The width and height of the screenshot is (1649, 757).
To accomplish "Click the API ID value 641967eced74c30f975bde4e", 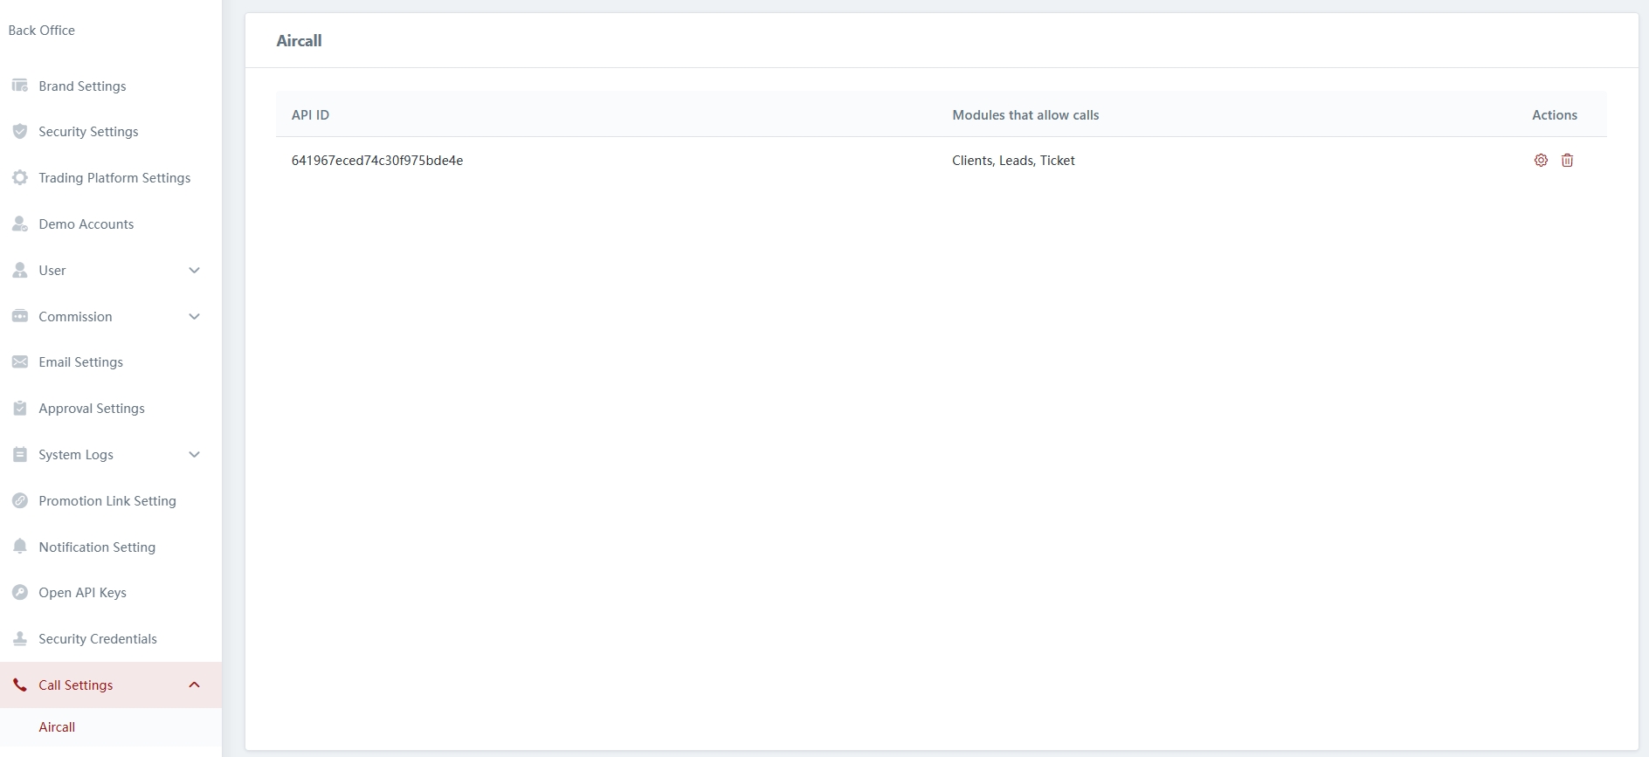I will (x=377, y=161).
